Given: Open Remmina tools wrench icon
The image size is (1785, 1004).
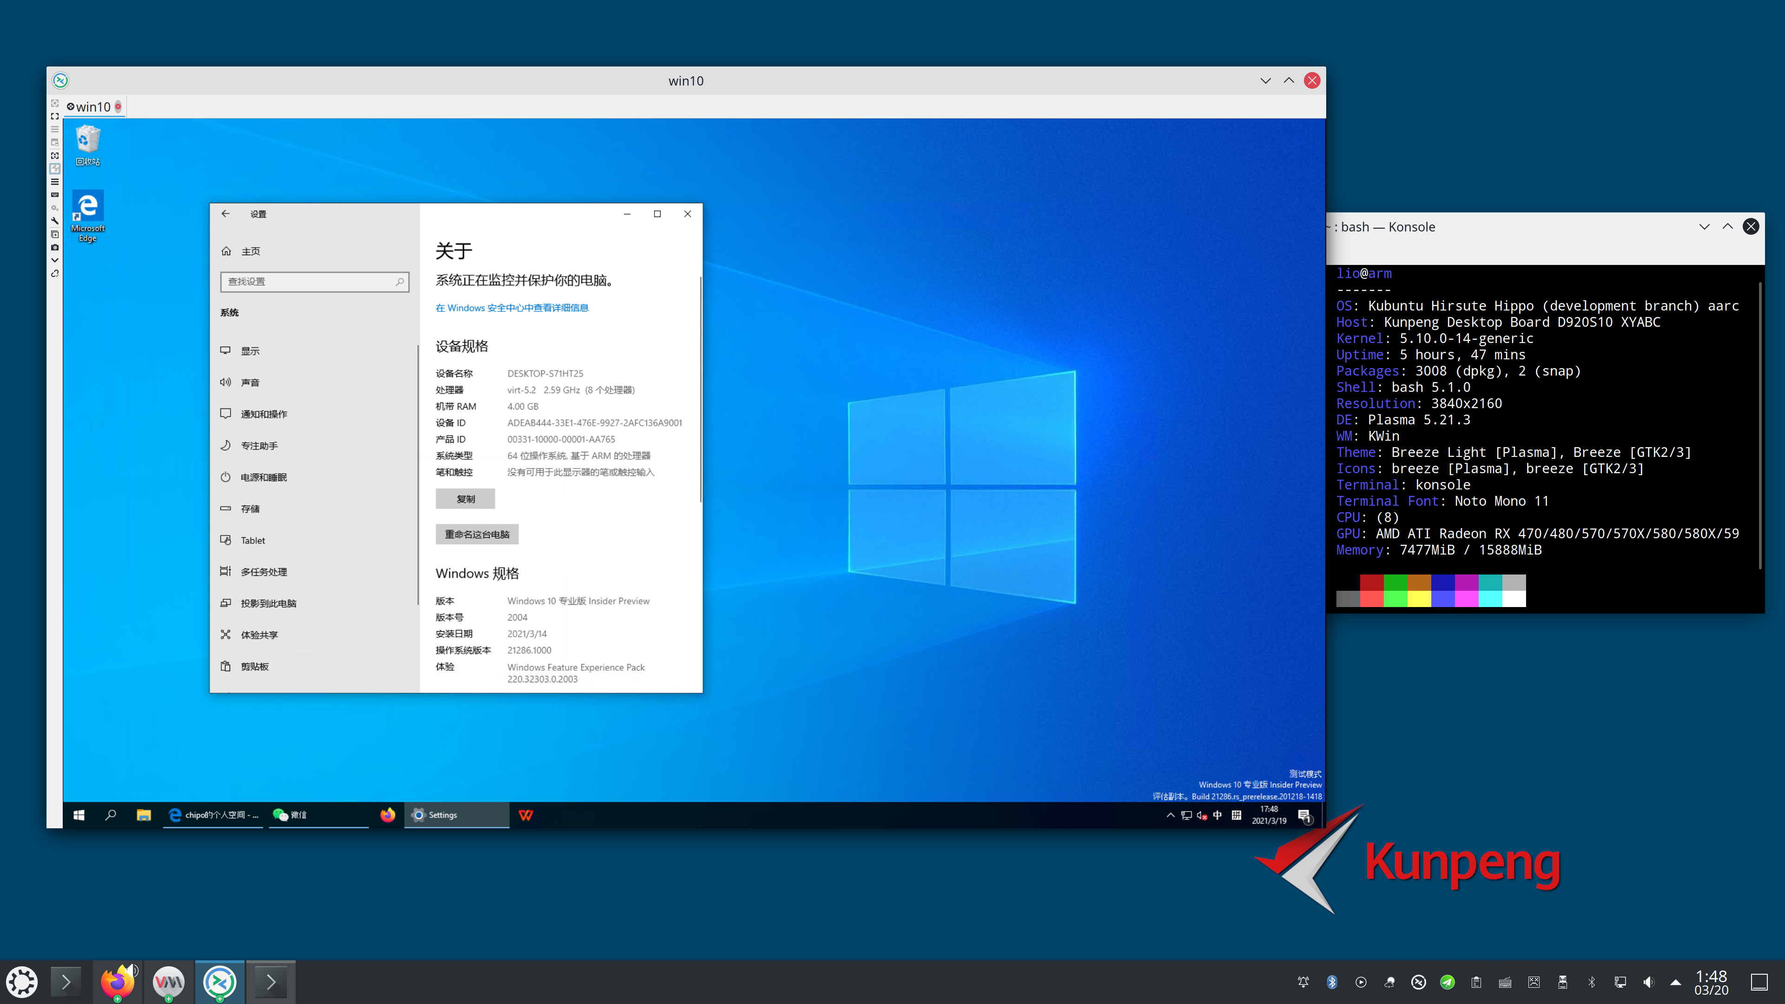Looking at the screenshot, I should point(55,221).
